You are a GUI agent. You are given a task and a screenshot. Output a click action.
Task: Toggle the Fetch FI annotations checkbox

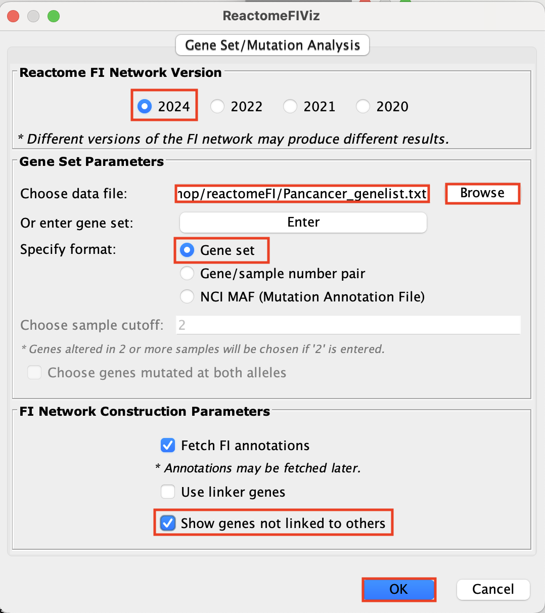[x=168, y=446]
